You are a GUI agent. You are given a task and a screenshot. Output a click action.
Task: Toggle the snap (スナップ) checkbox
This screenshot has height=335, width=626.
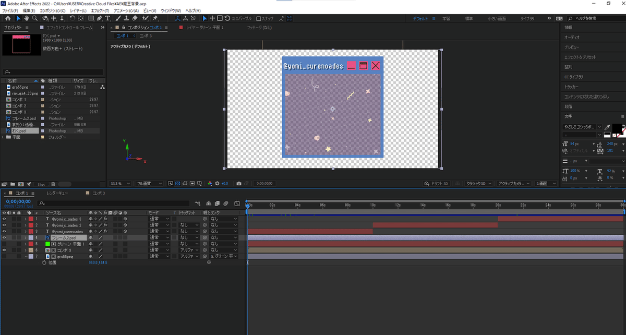(x=259, y=18)
